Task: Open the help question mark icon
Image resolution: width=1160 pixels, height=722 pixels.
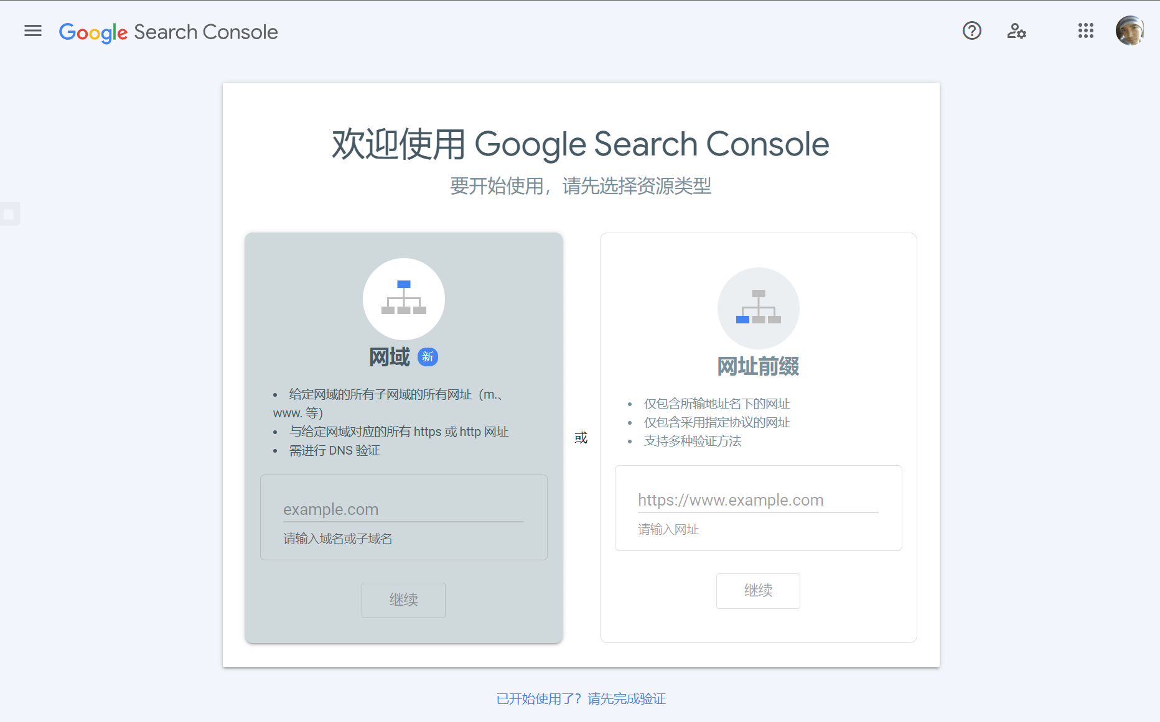Action: [971, 30]
